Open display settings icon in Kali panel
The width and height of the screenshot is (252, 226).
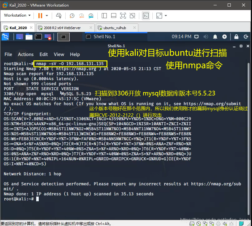click(196, 37)
